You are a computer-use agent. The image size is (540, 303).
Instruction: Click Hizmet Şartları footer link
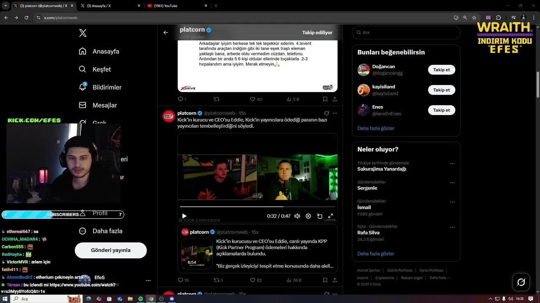[369, 271]
